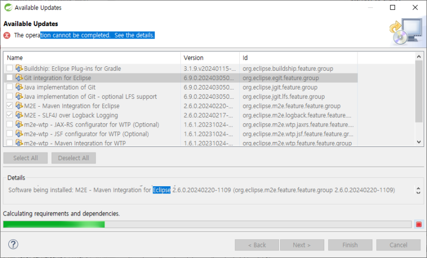The image size is (427, 258).
Task: Click the Version column header
Action: coord(210,58)
